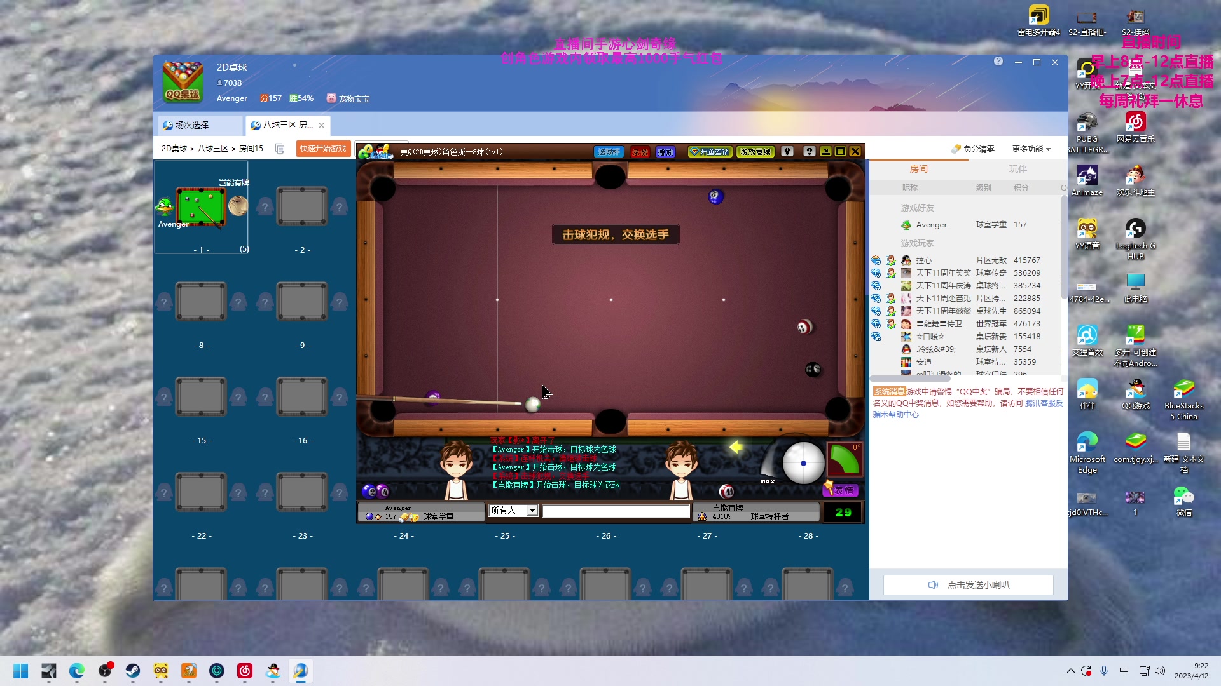Screen dimensions: 1221x686
Task: Open the 雷电多开器4 desktop icon
Action: point(1038,20)
